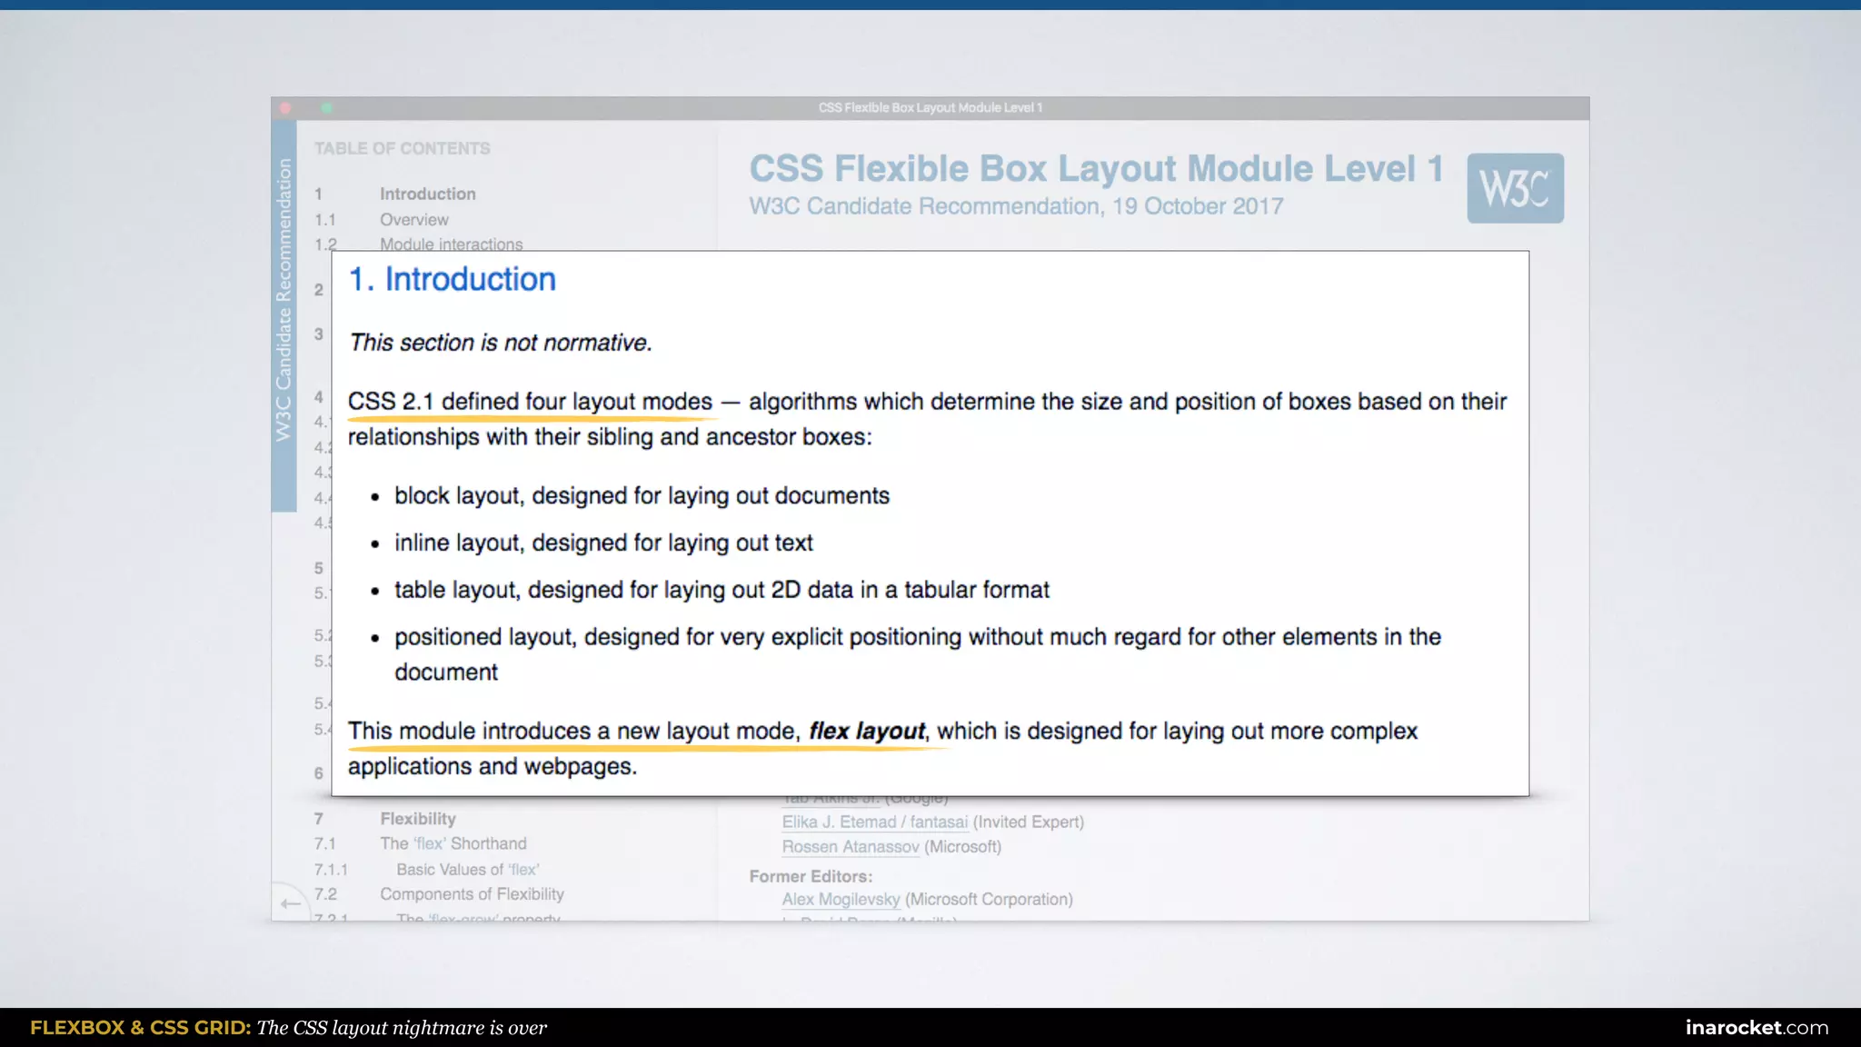Jump to the Flexibility chapter

tap(417, 818)
